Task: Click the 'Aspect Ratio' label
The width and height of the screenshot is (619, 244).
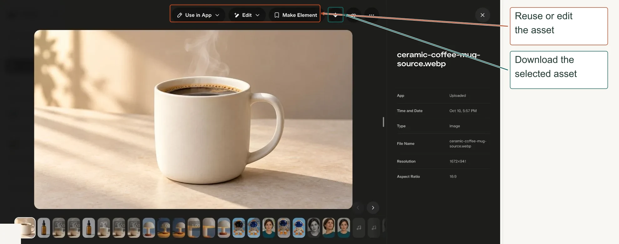Action: [408, 177]
